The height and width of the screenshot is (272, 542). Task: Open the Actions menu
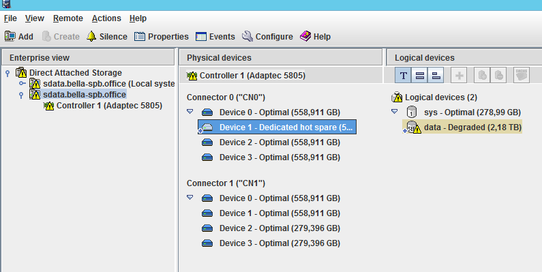(x=106, y=18)
